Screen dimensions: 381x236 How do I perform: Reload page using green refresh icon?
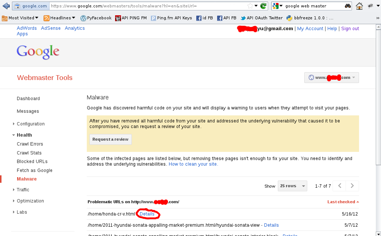(x=263, y=6)
